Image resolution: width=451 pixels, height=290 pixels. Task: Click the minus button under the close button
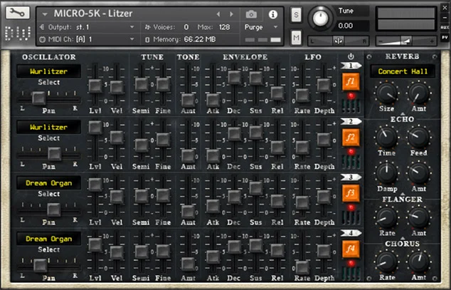pyautogui.click(x=445, y=18)
